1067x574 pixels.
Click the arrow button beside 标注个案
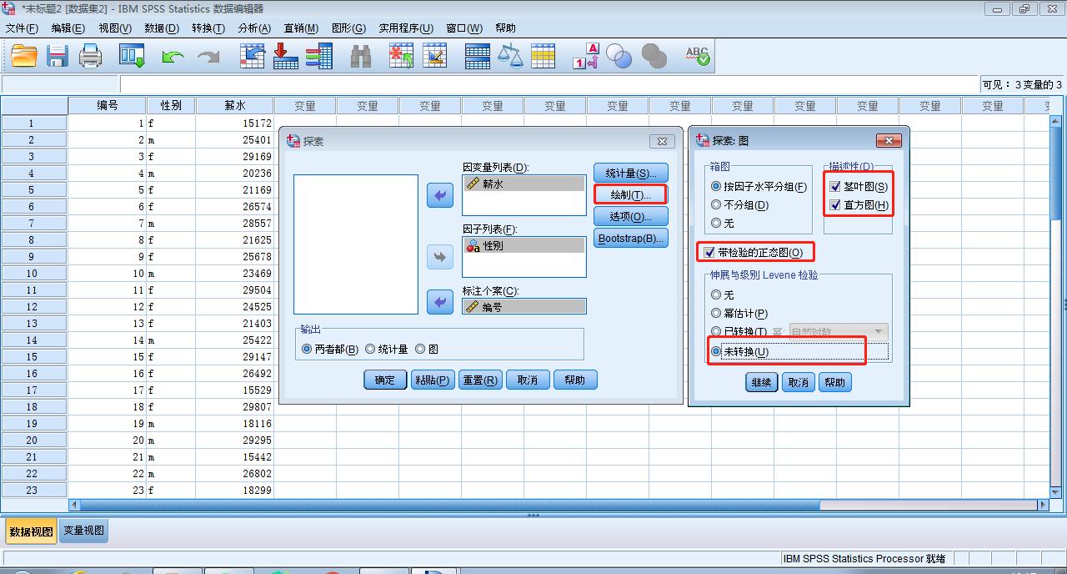pos(440,302)
